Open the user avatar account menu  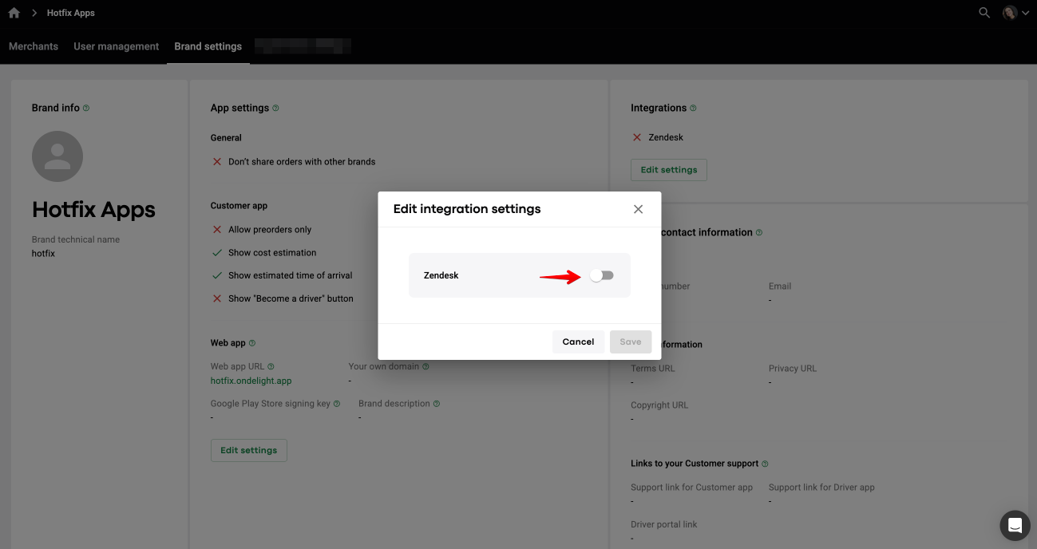coord(1015,13)
